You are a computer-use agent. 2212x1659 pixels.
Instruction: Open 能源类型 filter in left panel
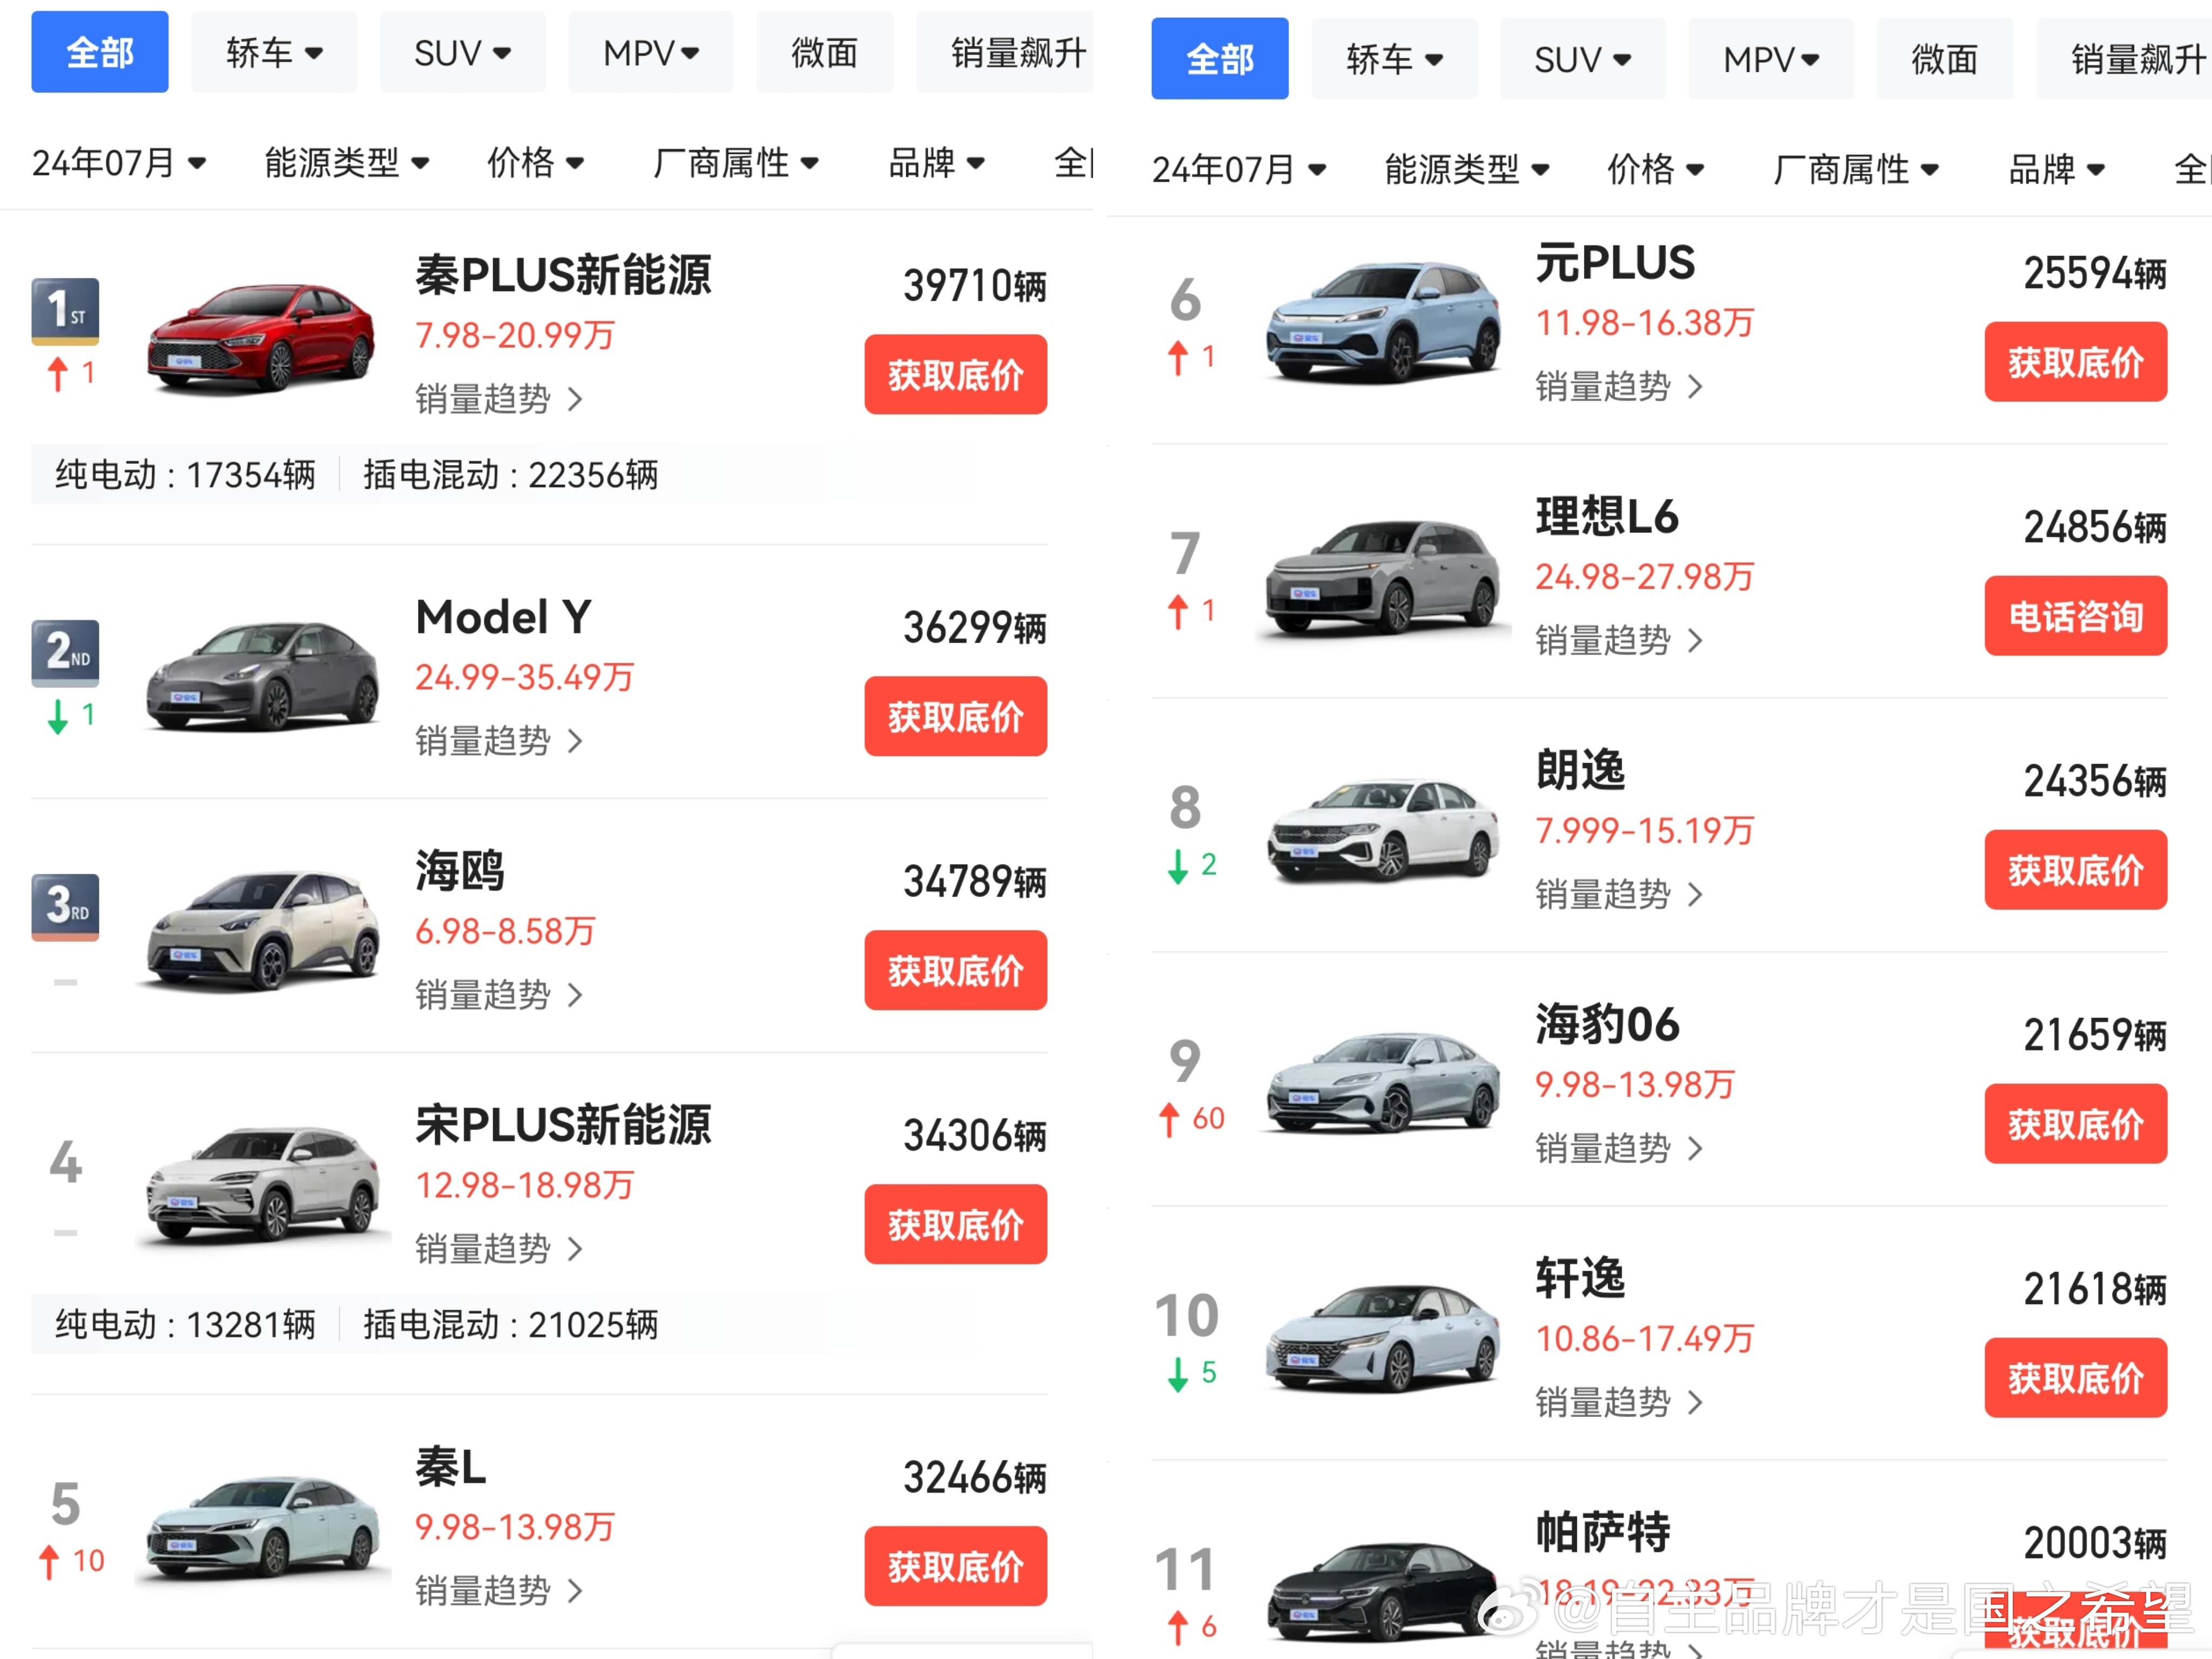click(x=347, y=162)
